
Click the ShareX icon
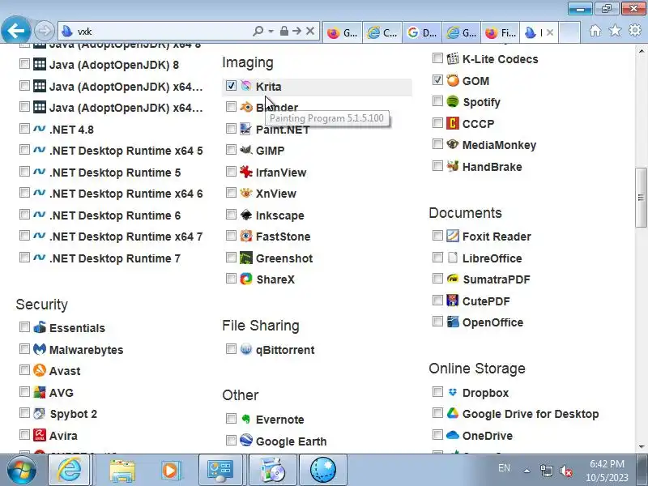tap(246, 279)
